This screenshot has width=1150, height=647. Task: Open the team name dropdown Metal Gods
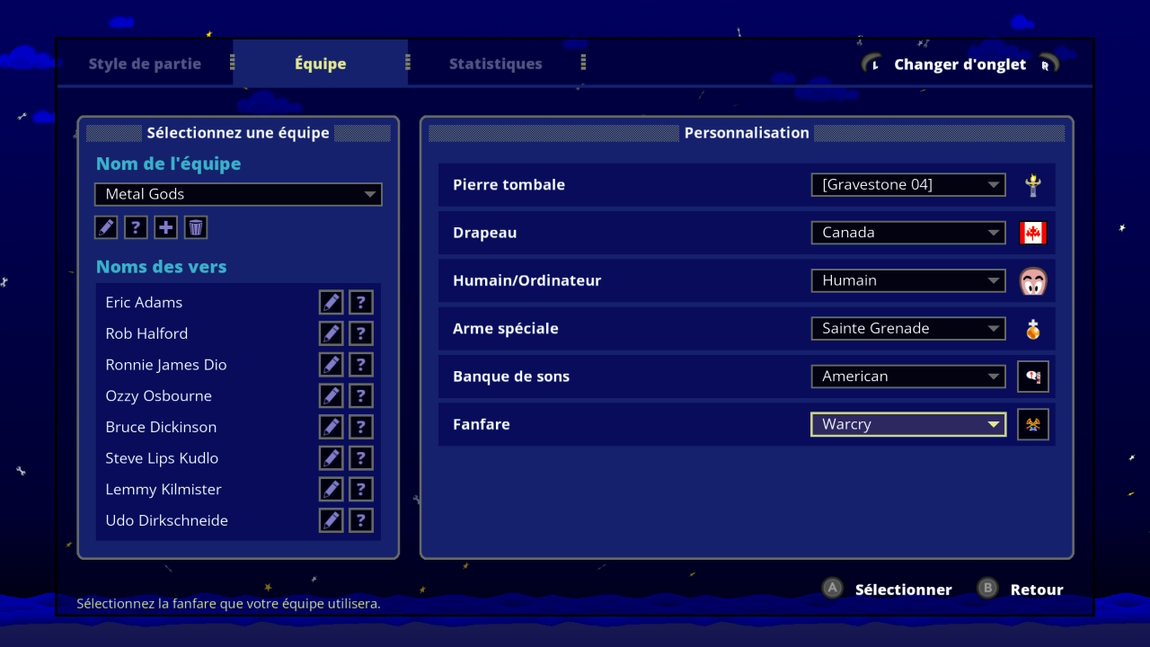coord(238,194)
